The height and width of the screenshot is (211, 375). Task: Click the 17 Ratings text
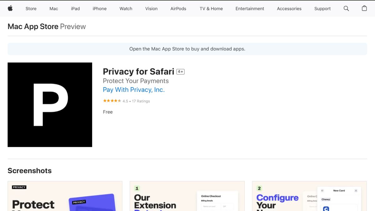(x=141, y=101)
